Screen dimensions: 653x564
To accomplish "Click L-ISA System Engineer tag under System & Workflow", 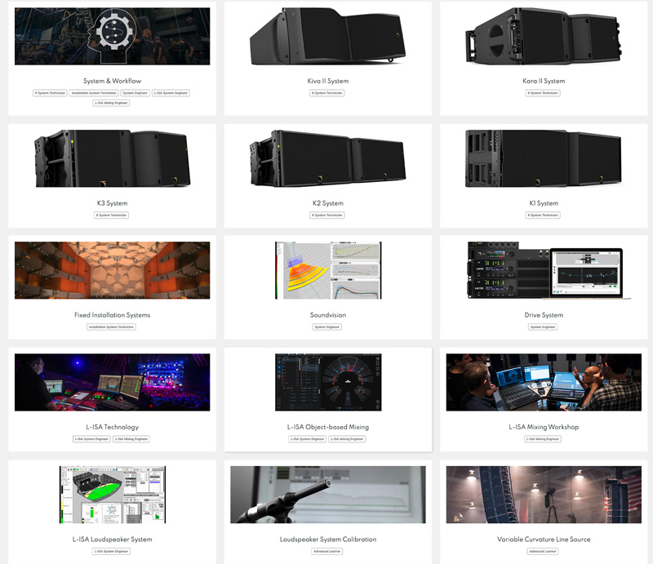I will pos(171,93).
